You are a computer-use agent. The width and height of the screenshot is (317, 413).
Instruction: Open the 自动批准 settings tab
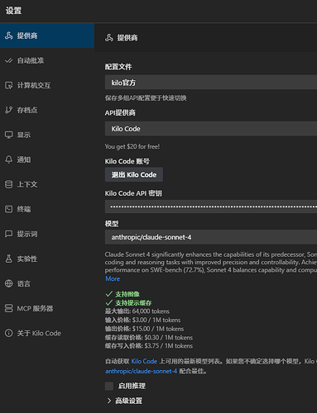click(x=47, y=60)
